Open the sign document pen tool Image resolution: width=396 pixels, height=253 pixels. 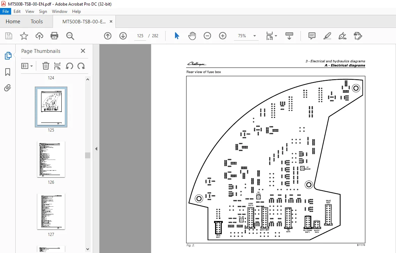click(x=342, y=36)
